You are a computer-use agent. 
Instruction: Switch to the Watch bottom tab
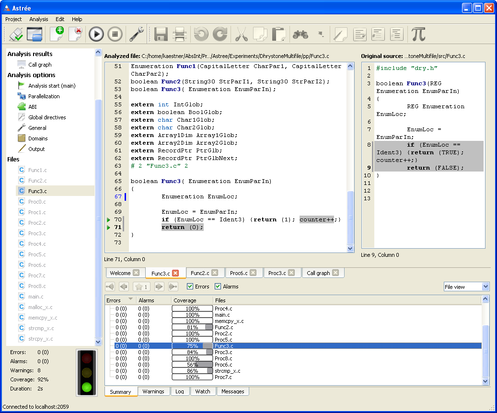tap(203, 391)
